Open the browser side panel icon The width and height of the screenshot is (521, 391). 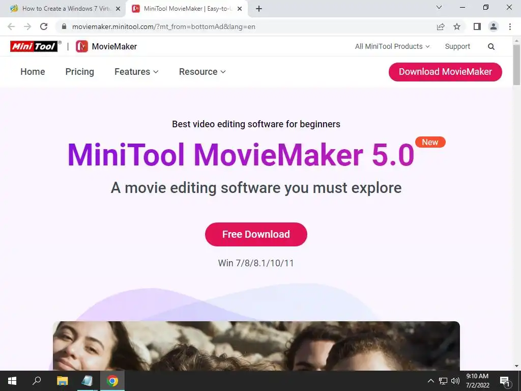477,26
